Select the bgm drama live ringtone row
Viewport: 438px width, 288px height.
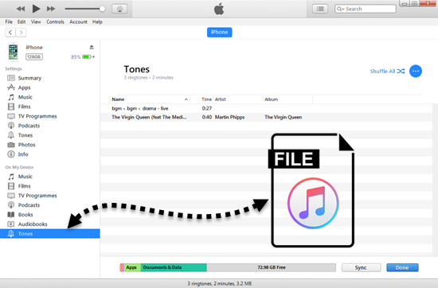pos(266,108)
